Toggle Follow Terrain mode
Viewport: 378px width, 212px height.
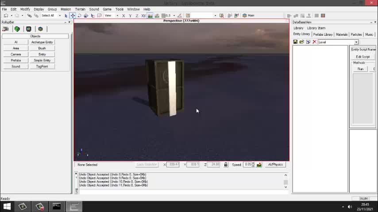coord(150,15)
